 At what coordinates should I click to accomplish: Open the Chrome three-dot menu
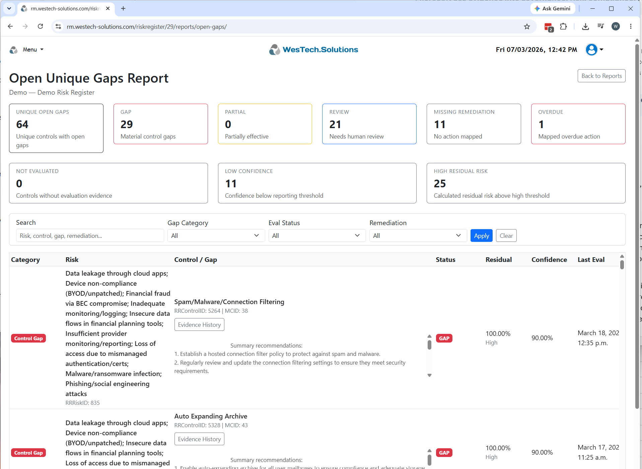tap(631, 26)
